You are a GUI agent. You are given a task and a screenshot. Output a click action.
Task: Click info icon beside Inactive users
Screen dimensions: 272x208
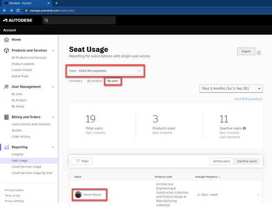pyautogui.click(x=245, y=128)
